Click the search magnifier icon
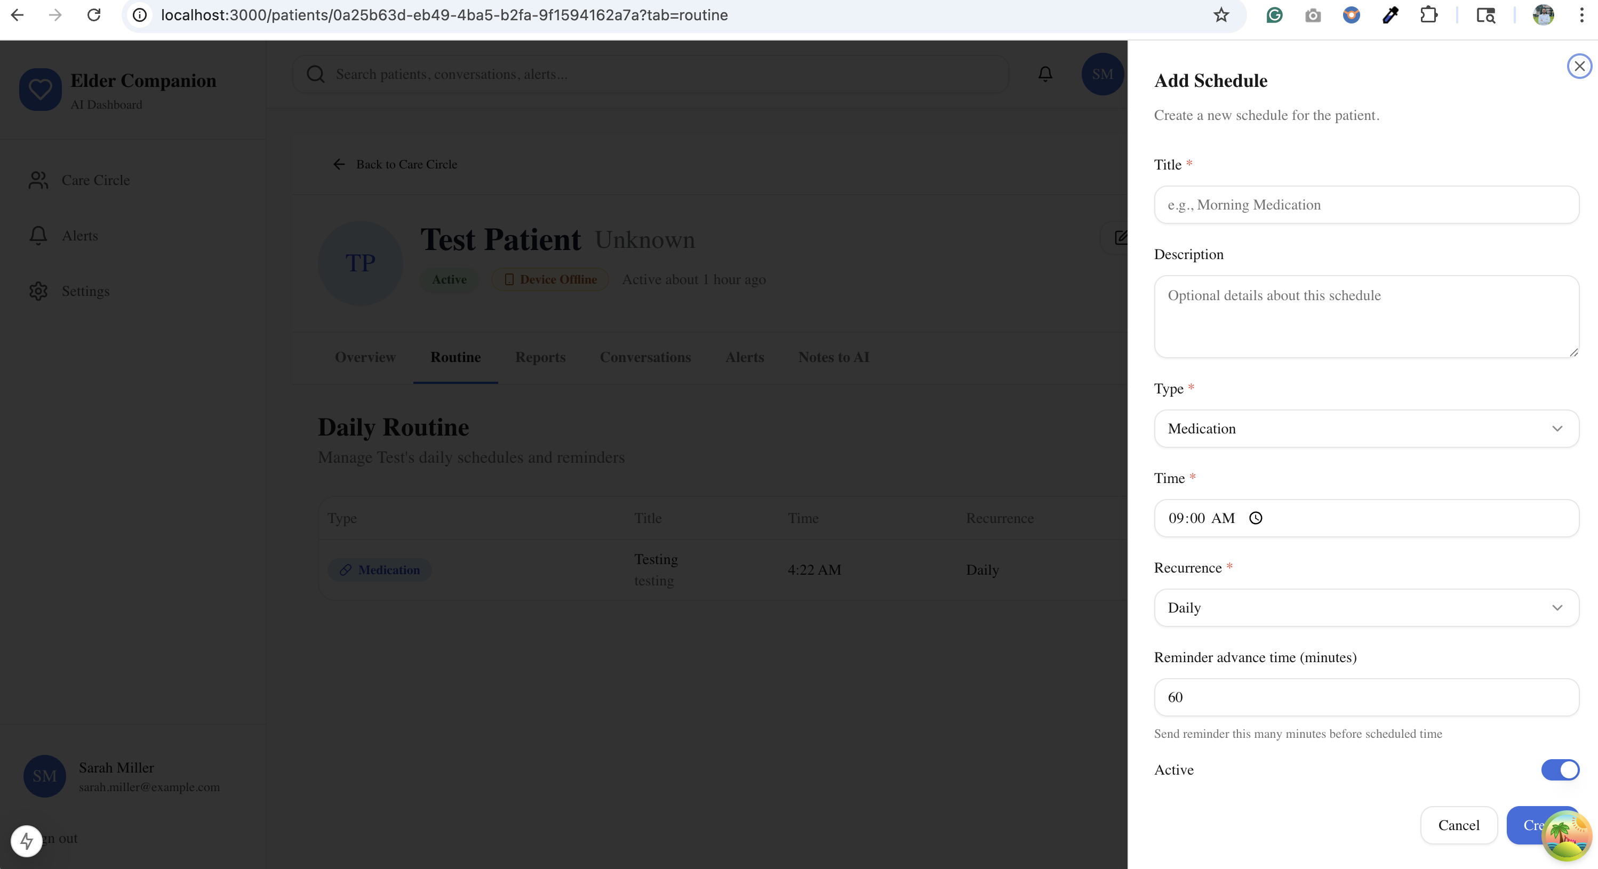1598x869 pixels. [x=315, y=75]
